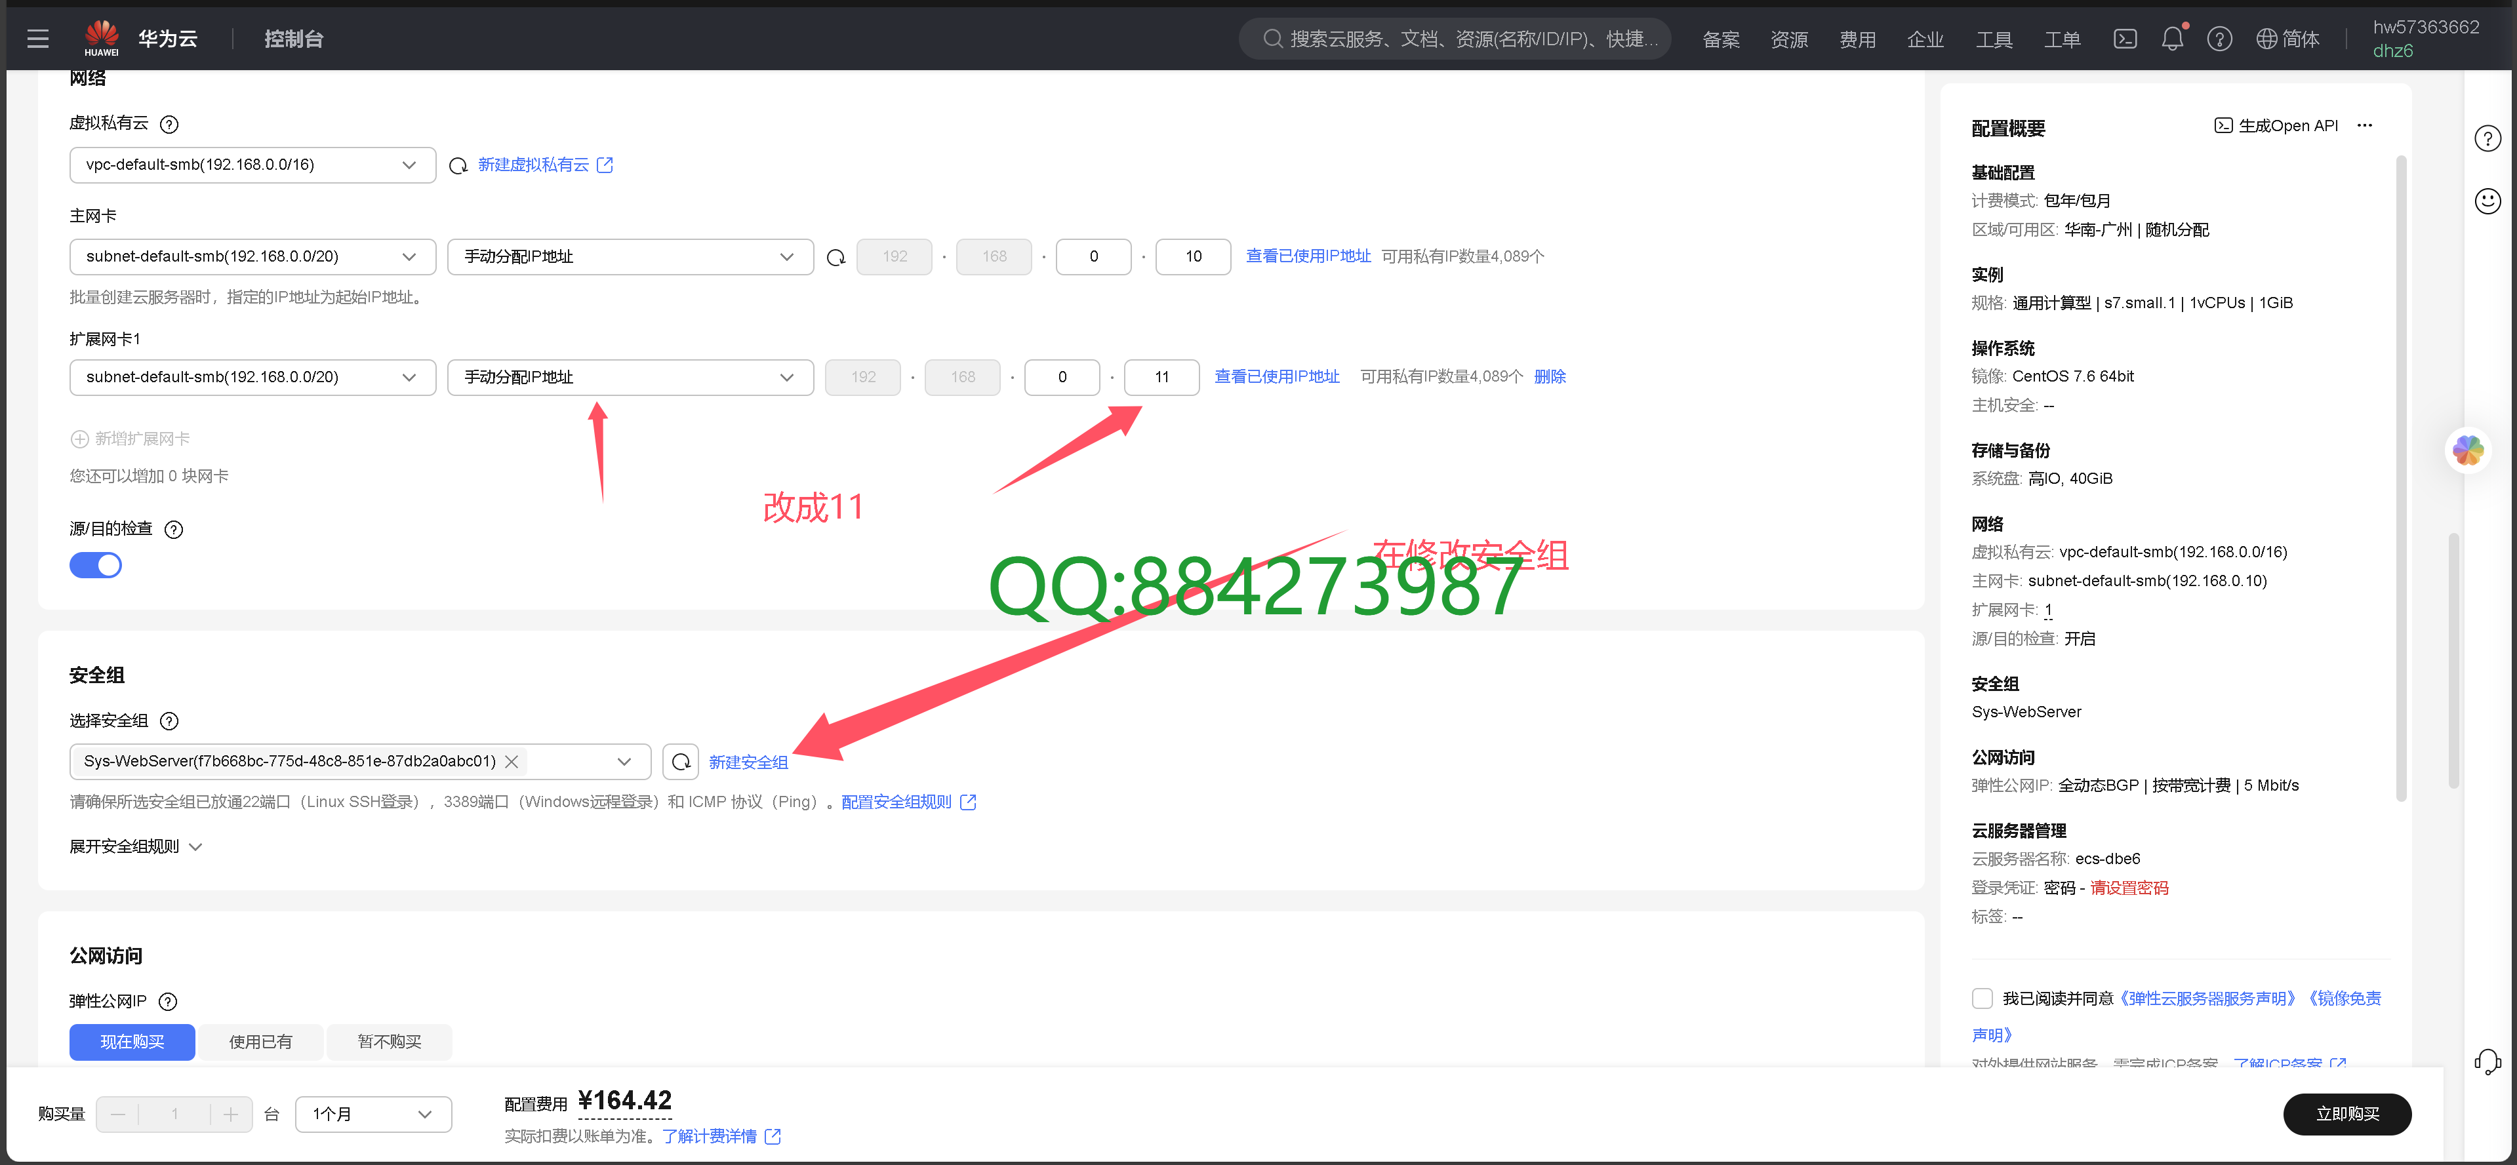Viewport: 2517px width, 1165px height.
Task: Focus the top search box
Action: click(x=1455, y=39)
